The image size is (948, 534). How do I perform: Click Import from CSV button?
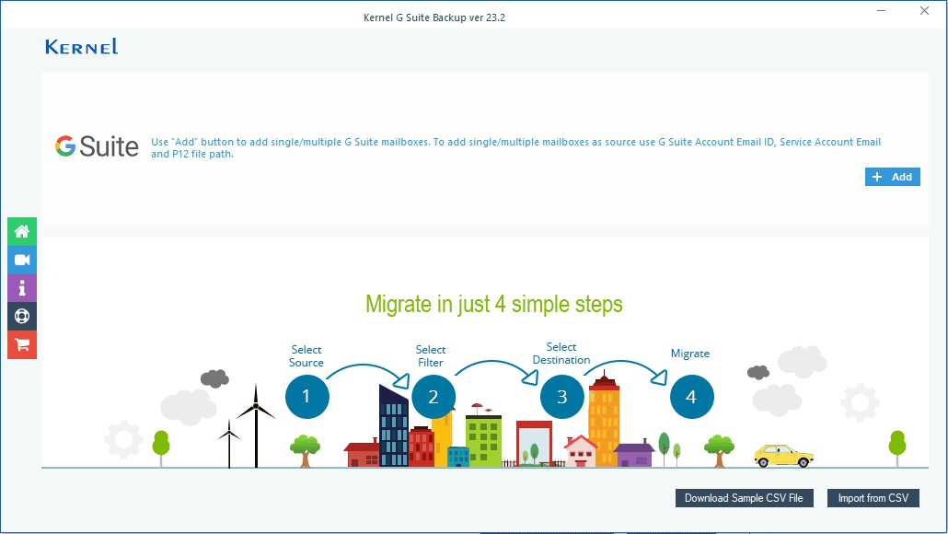(873, 498)
